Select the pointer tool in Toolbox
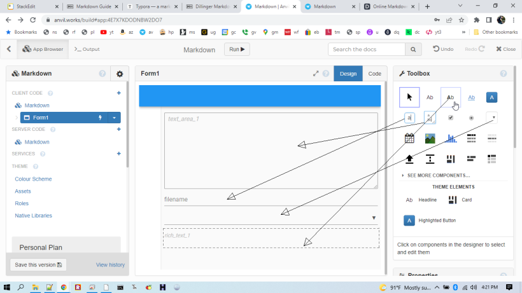Screen dimensions: 522x293 coord(409,97)
